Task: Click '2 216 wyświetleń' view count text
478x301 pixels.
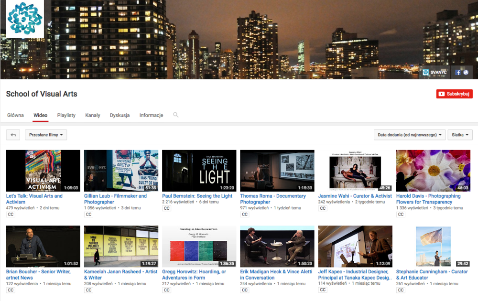Action: point(178,202)
